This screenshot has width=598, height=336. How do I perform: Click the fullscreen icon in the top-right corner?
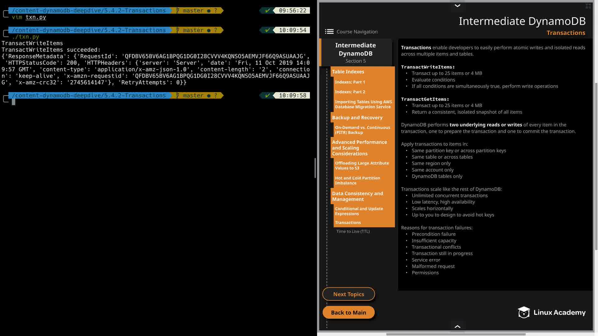coord(588,6)
